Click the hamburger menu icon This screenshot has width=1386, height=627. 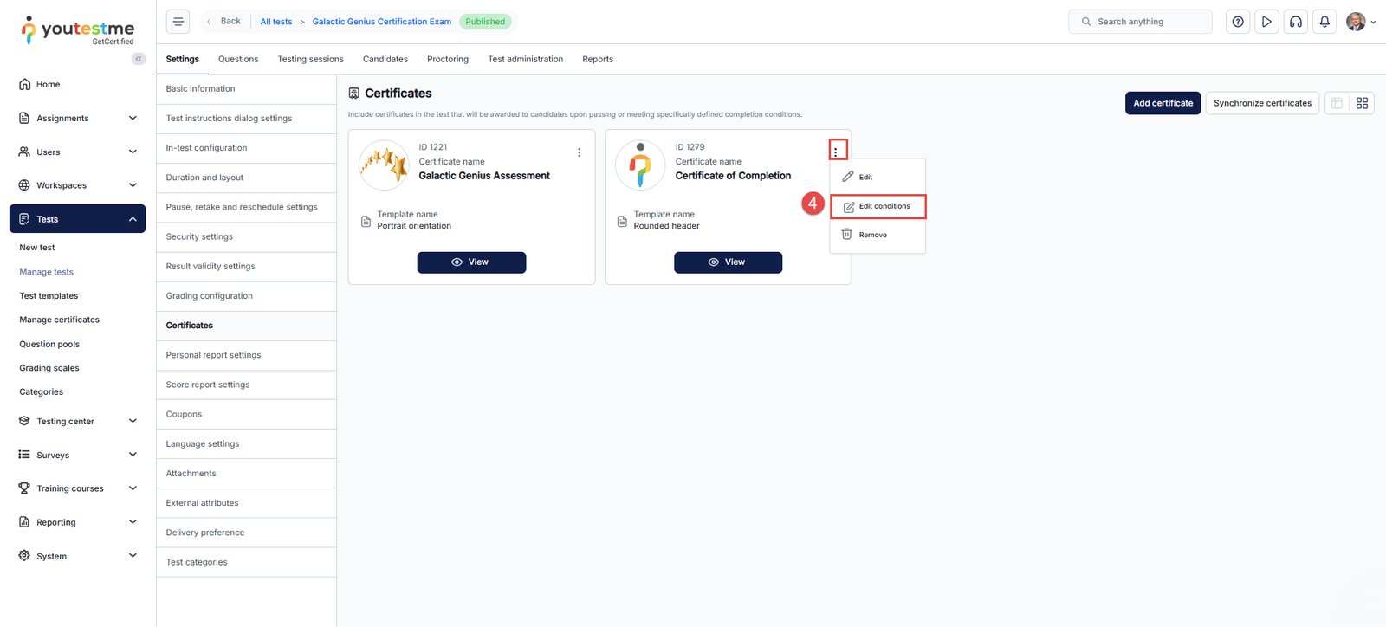178,22
